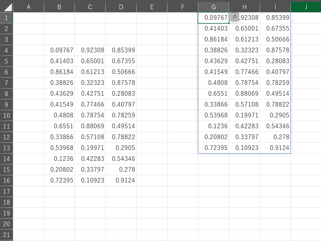
Task: Click row header 10
Action: click(6, 115)
